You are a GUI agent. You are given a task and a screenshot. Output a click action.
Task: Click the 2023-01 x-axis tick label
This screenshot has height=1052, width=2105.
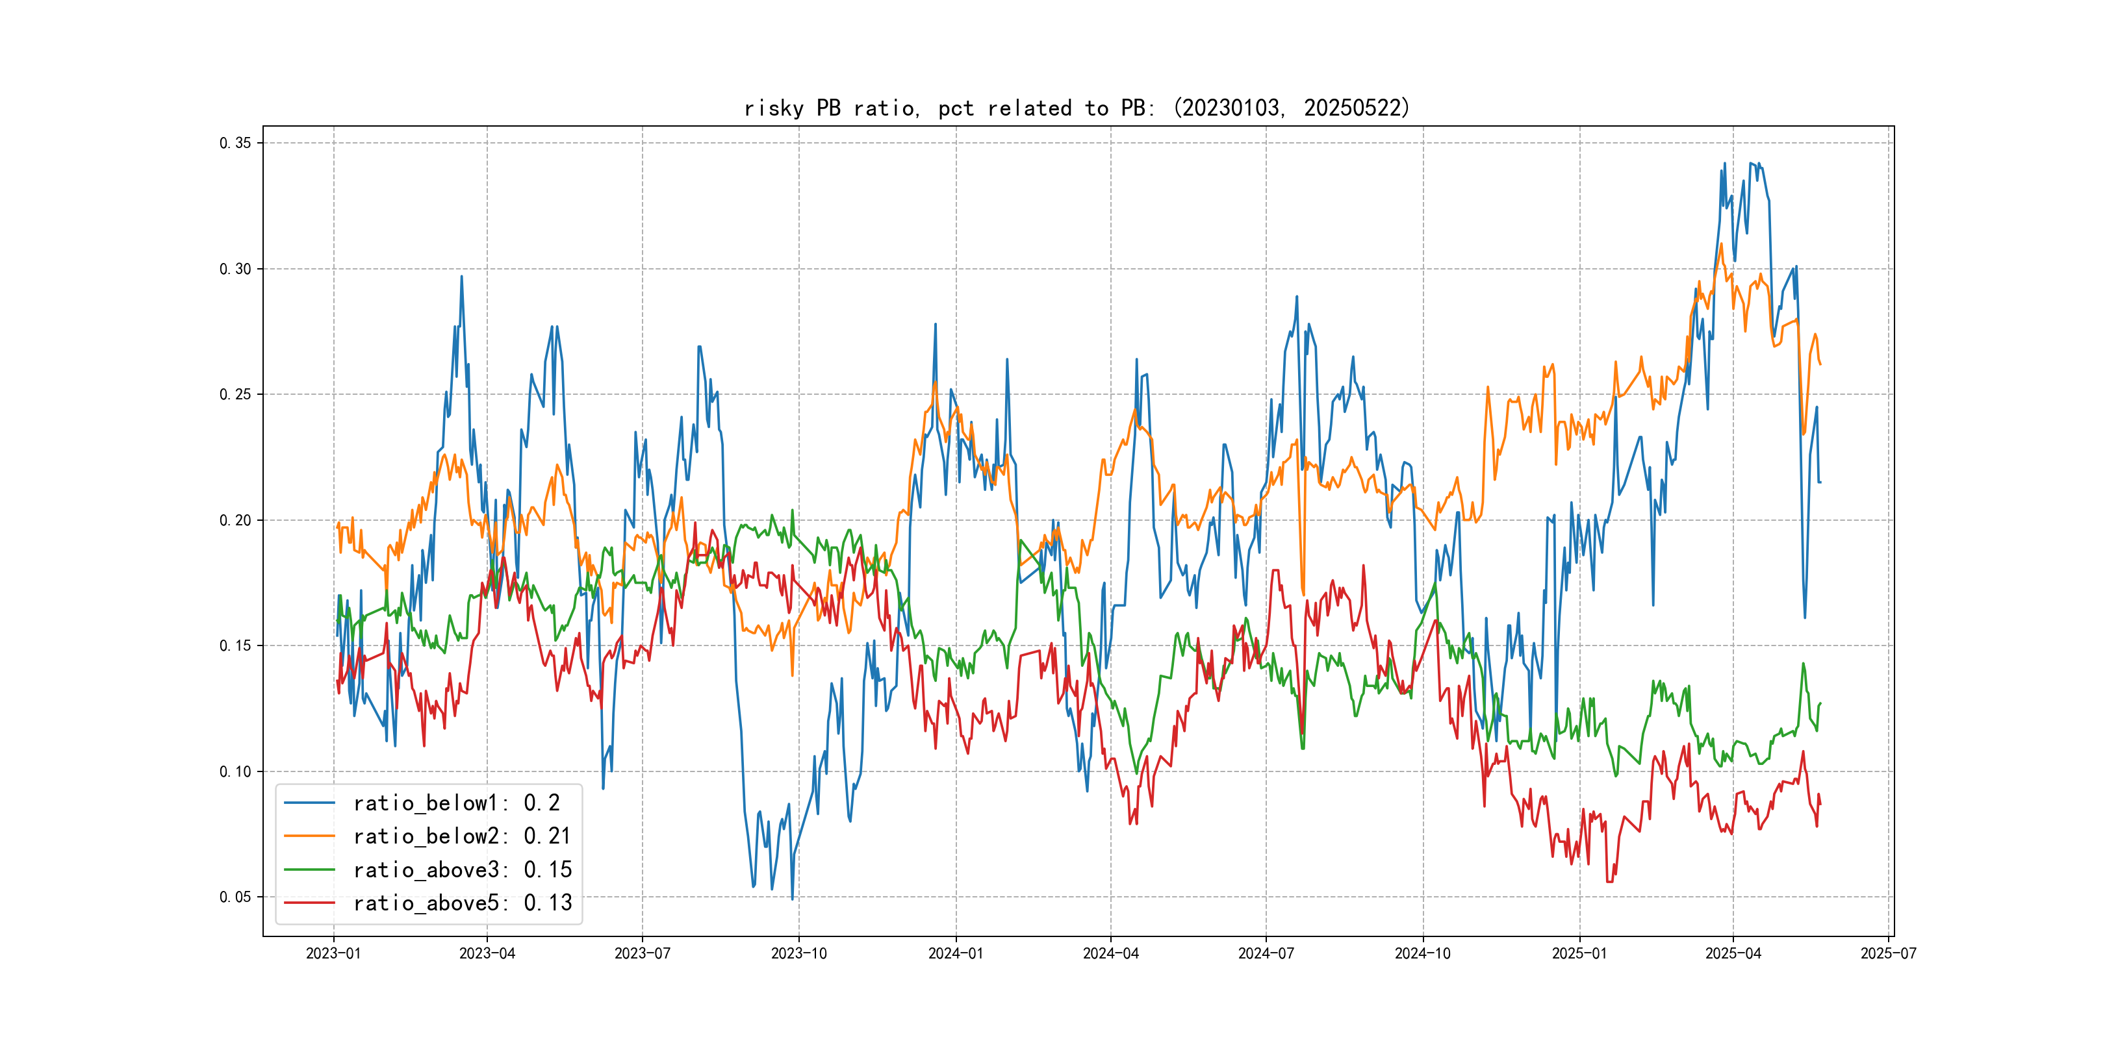coord(333,953)
